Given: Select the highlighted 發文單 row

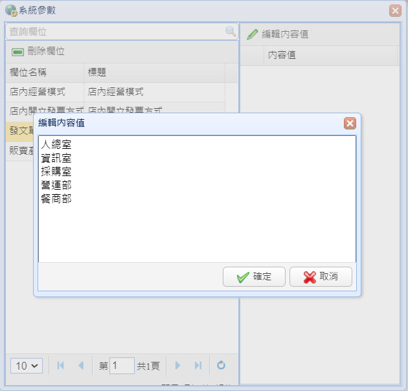Looking at the screenshot, I should pyautogui.click(x=20, y=131).
